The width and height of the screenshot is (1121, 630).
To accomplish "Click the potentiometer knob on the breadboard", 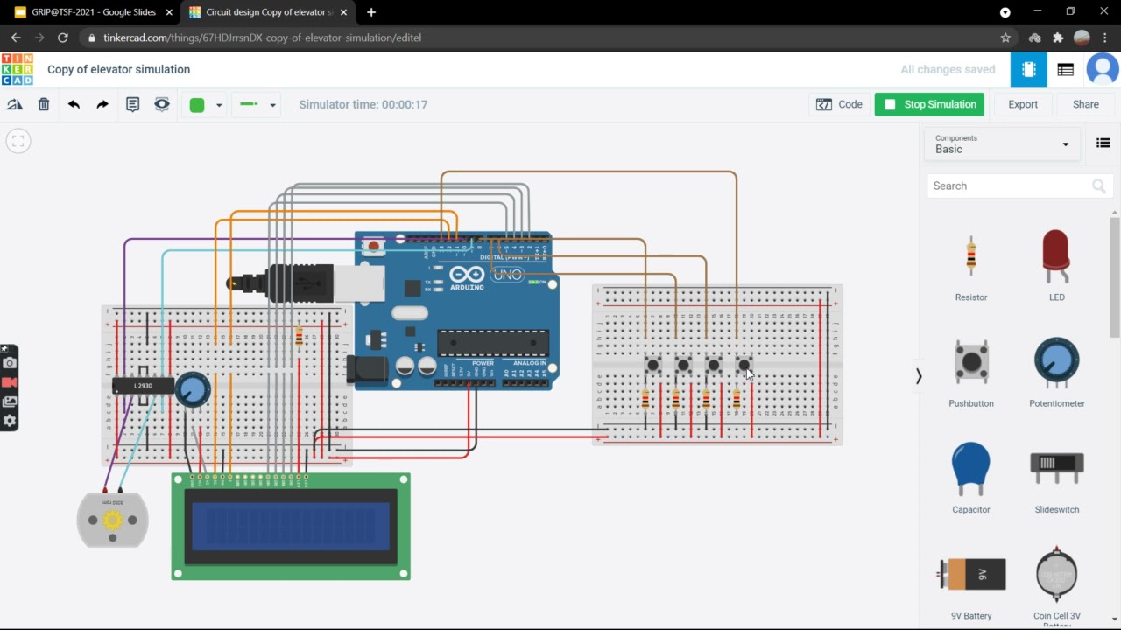I will (193, 390).
